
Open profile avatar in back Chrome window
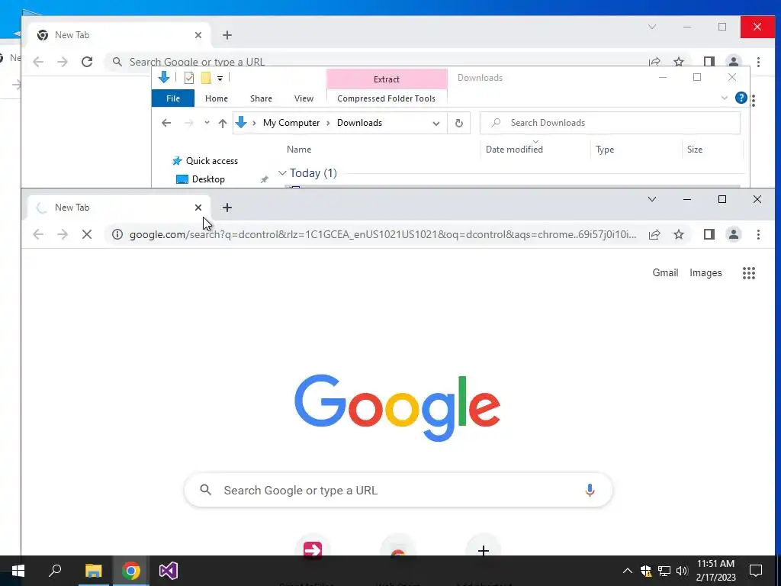point(733,62)
